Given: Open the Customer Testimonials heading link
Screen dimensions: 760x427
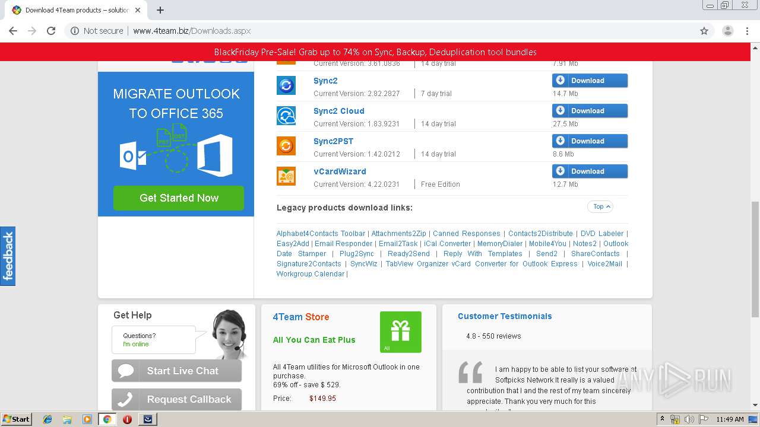Looking at the screenshot, I should pyautogui.click(x=505, y=316).
